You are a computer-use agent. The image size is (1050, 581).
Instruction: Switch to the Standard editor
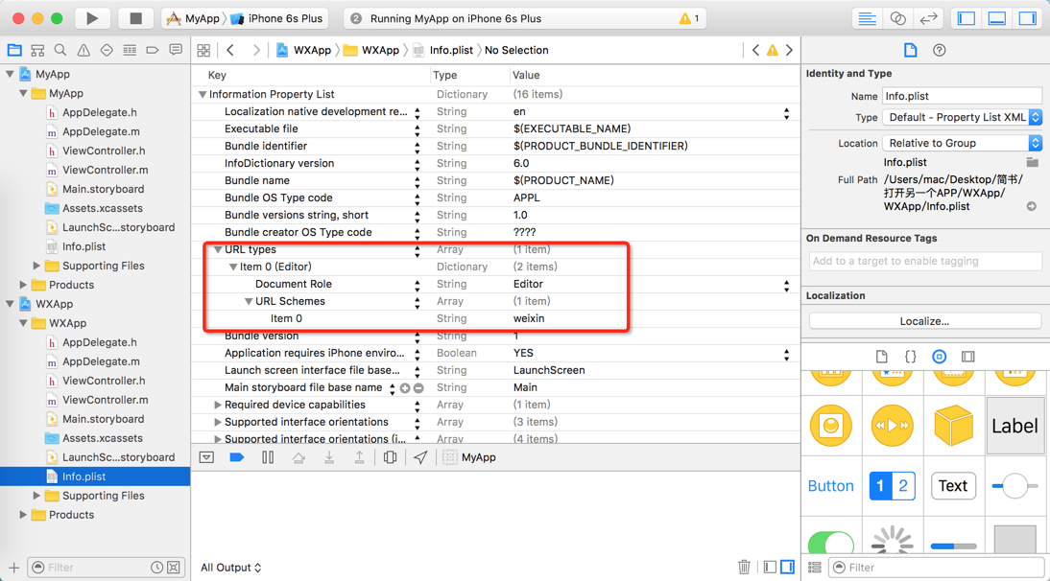pos(868,19)
